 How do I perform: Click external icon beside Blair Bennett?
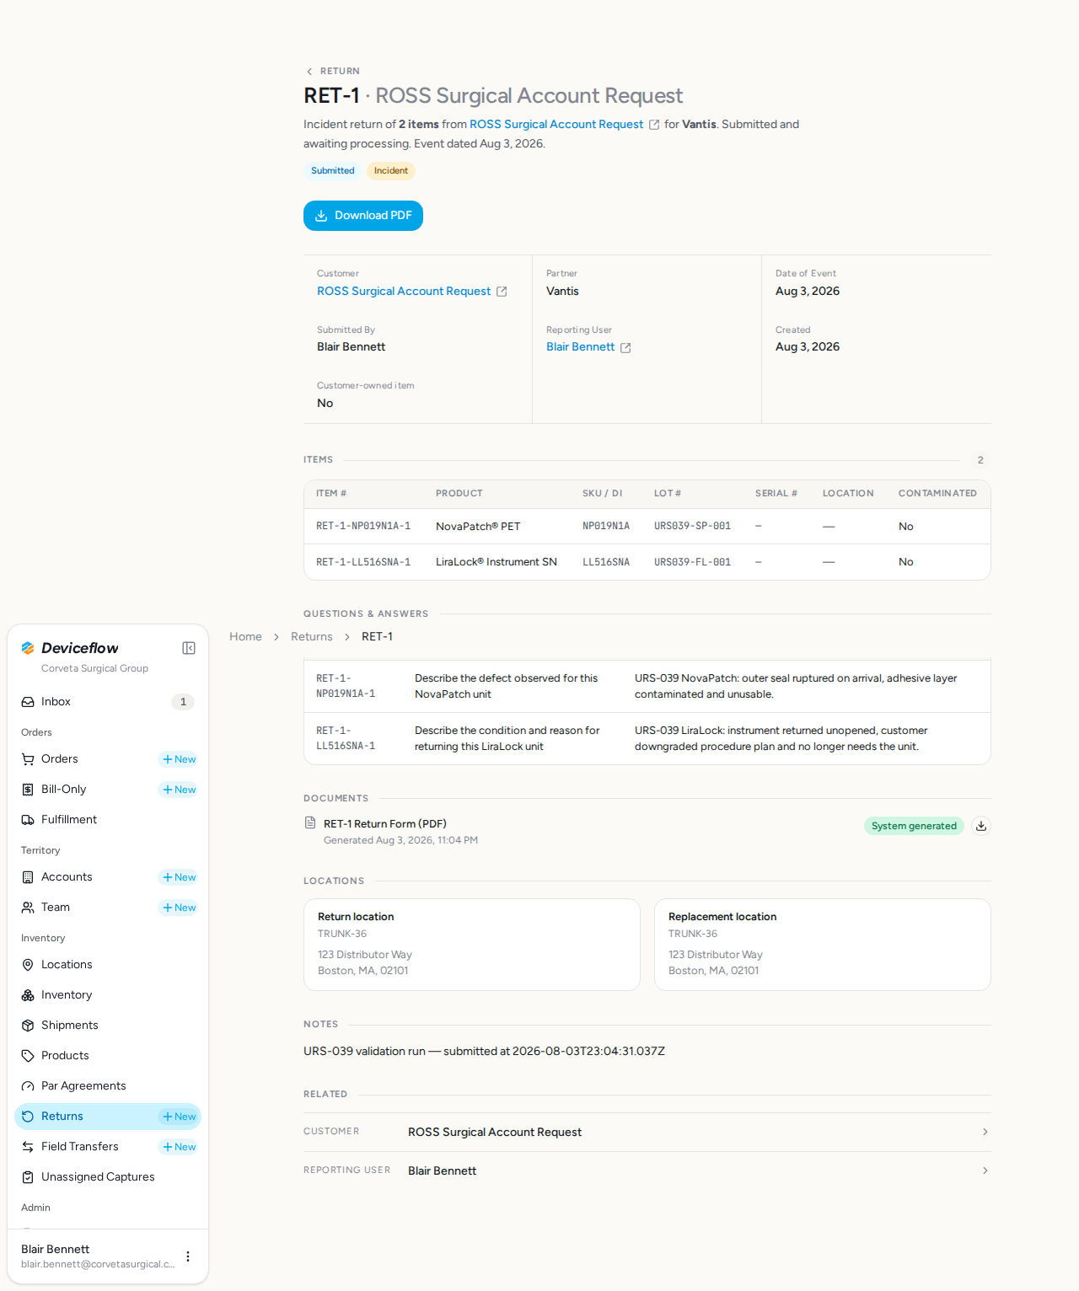pos(625,347)
